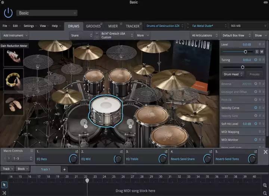Open the Soft Hit Level menu icon
The height and width of the screenshot is (196, 269).
coord(260,124)
